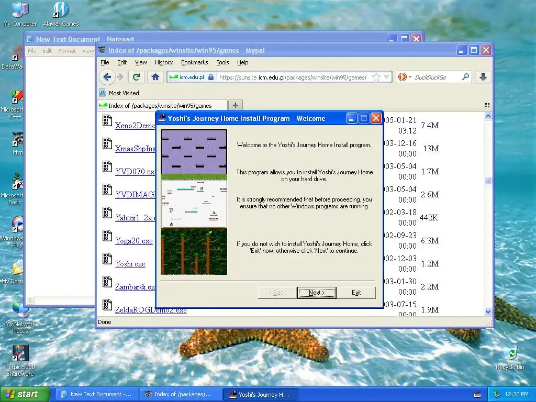Click the green forest level thumbnail
This screenshot has height=402, width=536.
(194, 251)
